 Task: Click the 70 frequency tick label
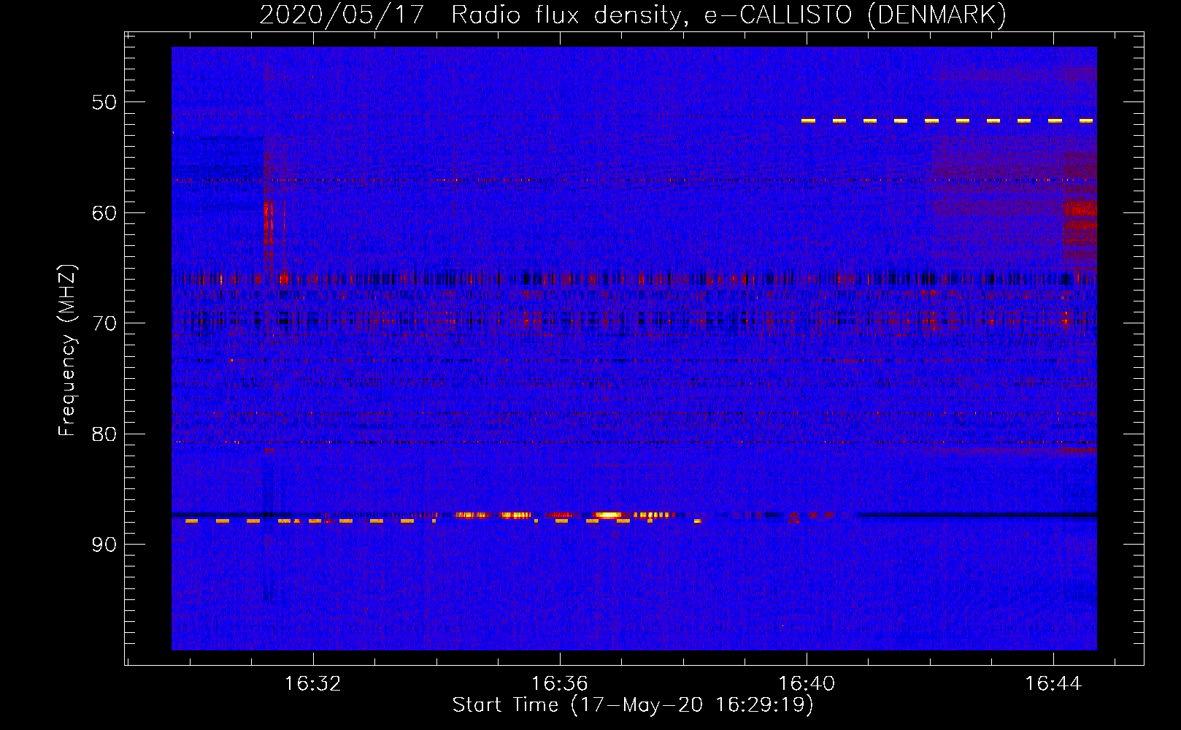point(104,323)
